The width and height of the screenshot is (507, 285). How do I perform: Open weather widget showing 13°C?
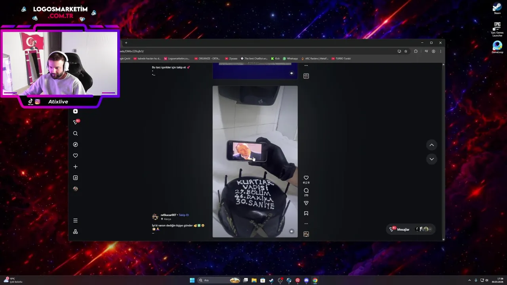[13, 280]
